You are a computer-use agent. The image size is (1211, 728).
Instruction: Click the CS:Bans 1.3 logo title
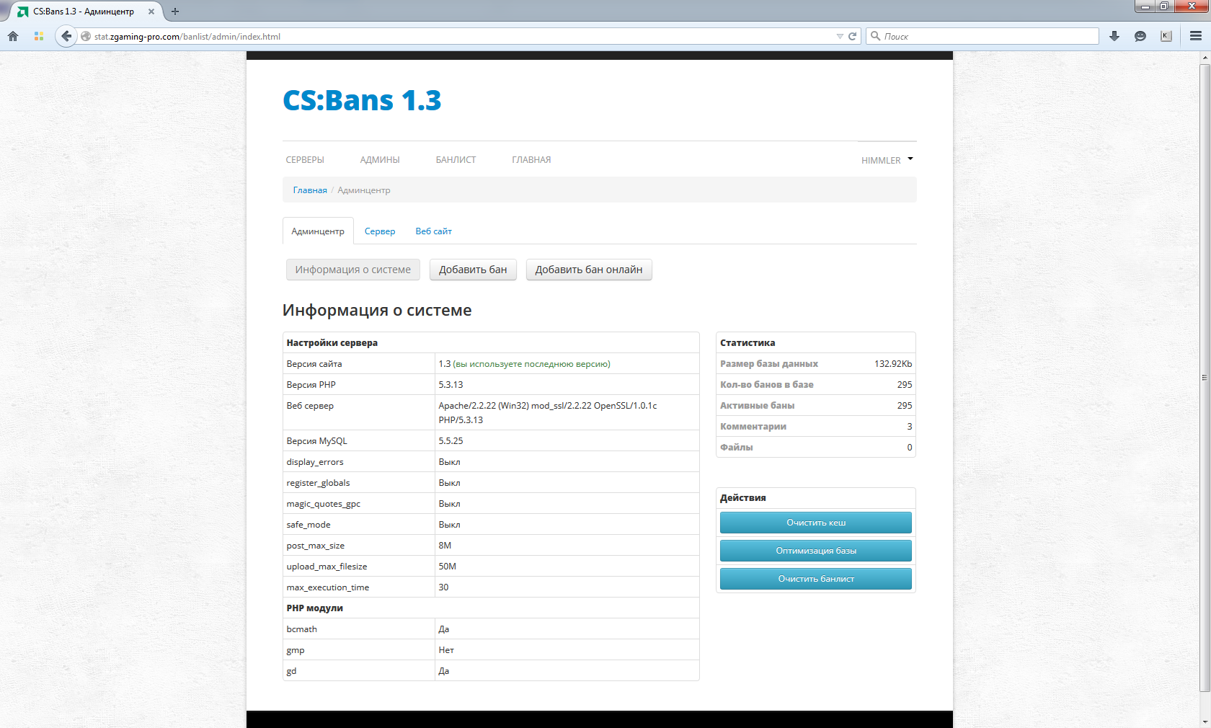coord(362,100)
